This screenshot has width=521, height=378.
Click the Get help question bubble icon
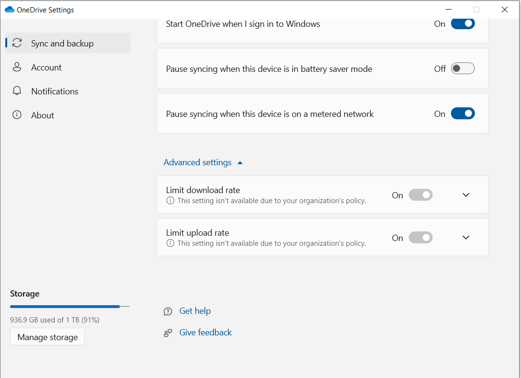[168, 311]
